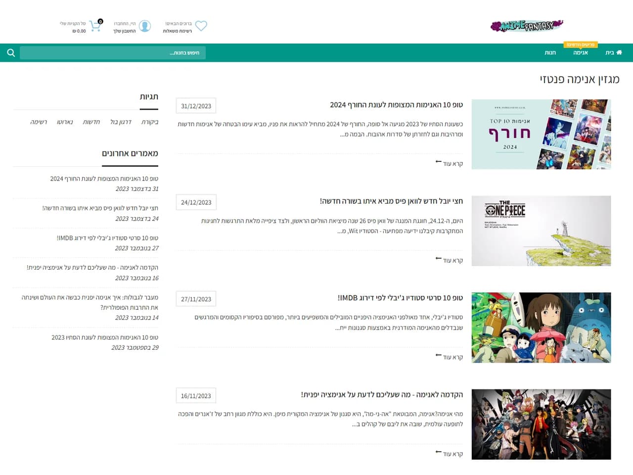Open the Studio Ghibli article thumbnail
The image size is (633, 475).
pyautogui.click(x=541, y=328)
